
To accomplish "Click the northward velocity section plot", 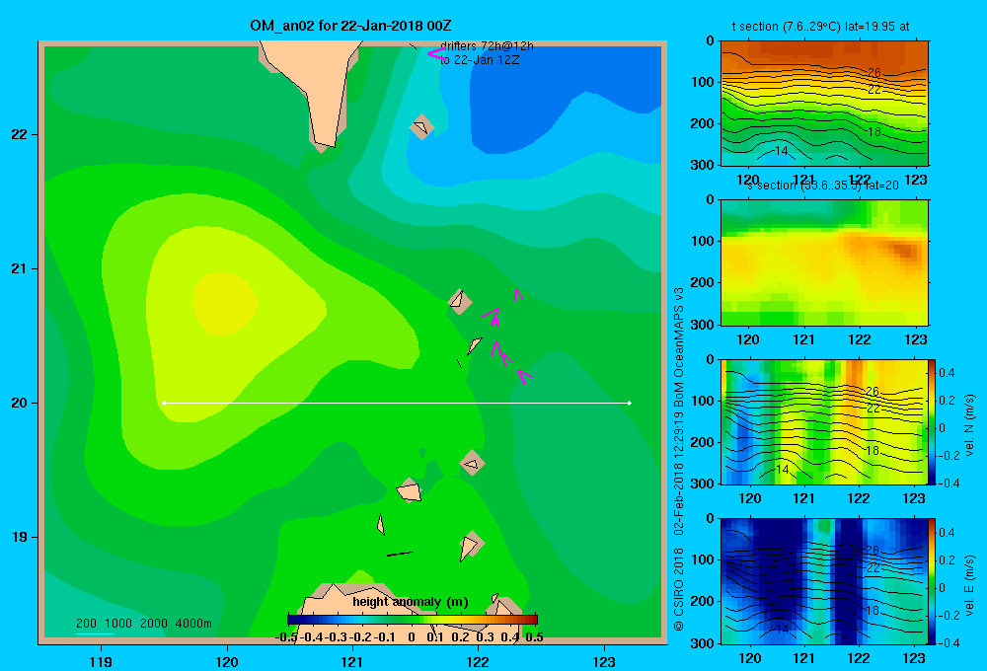I will pos(824,421).
